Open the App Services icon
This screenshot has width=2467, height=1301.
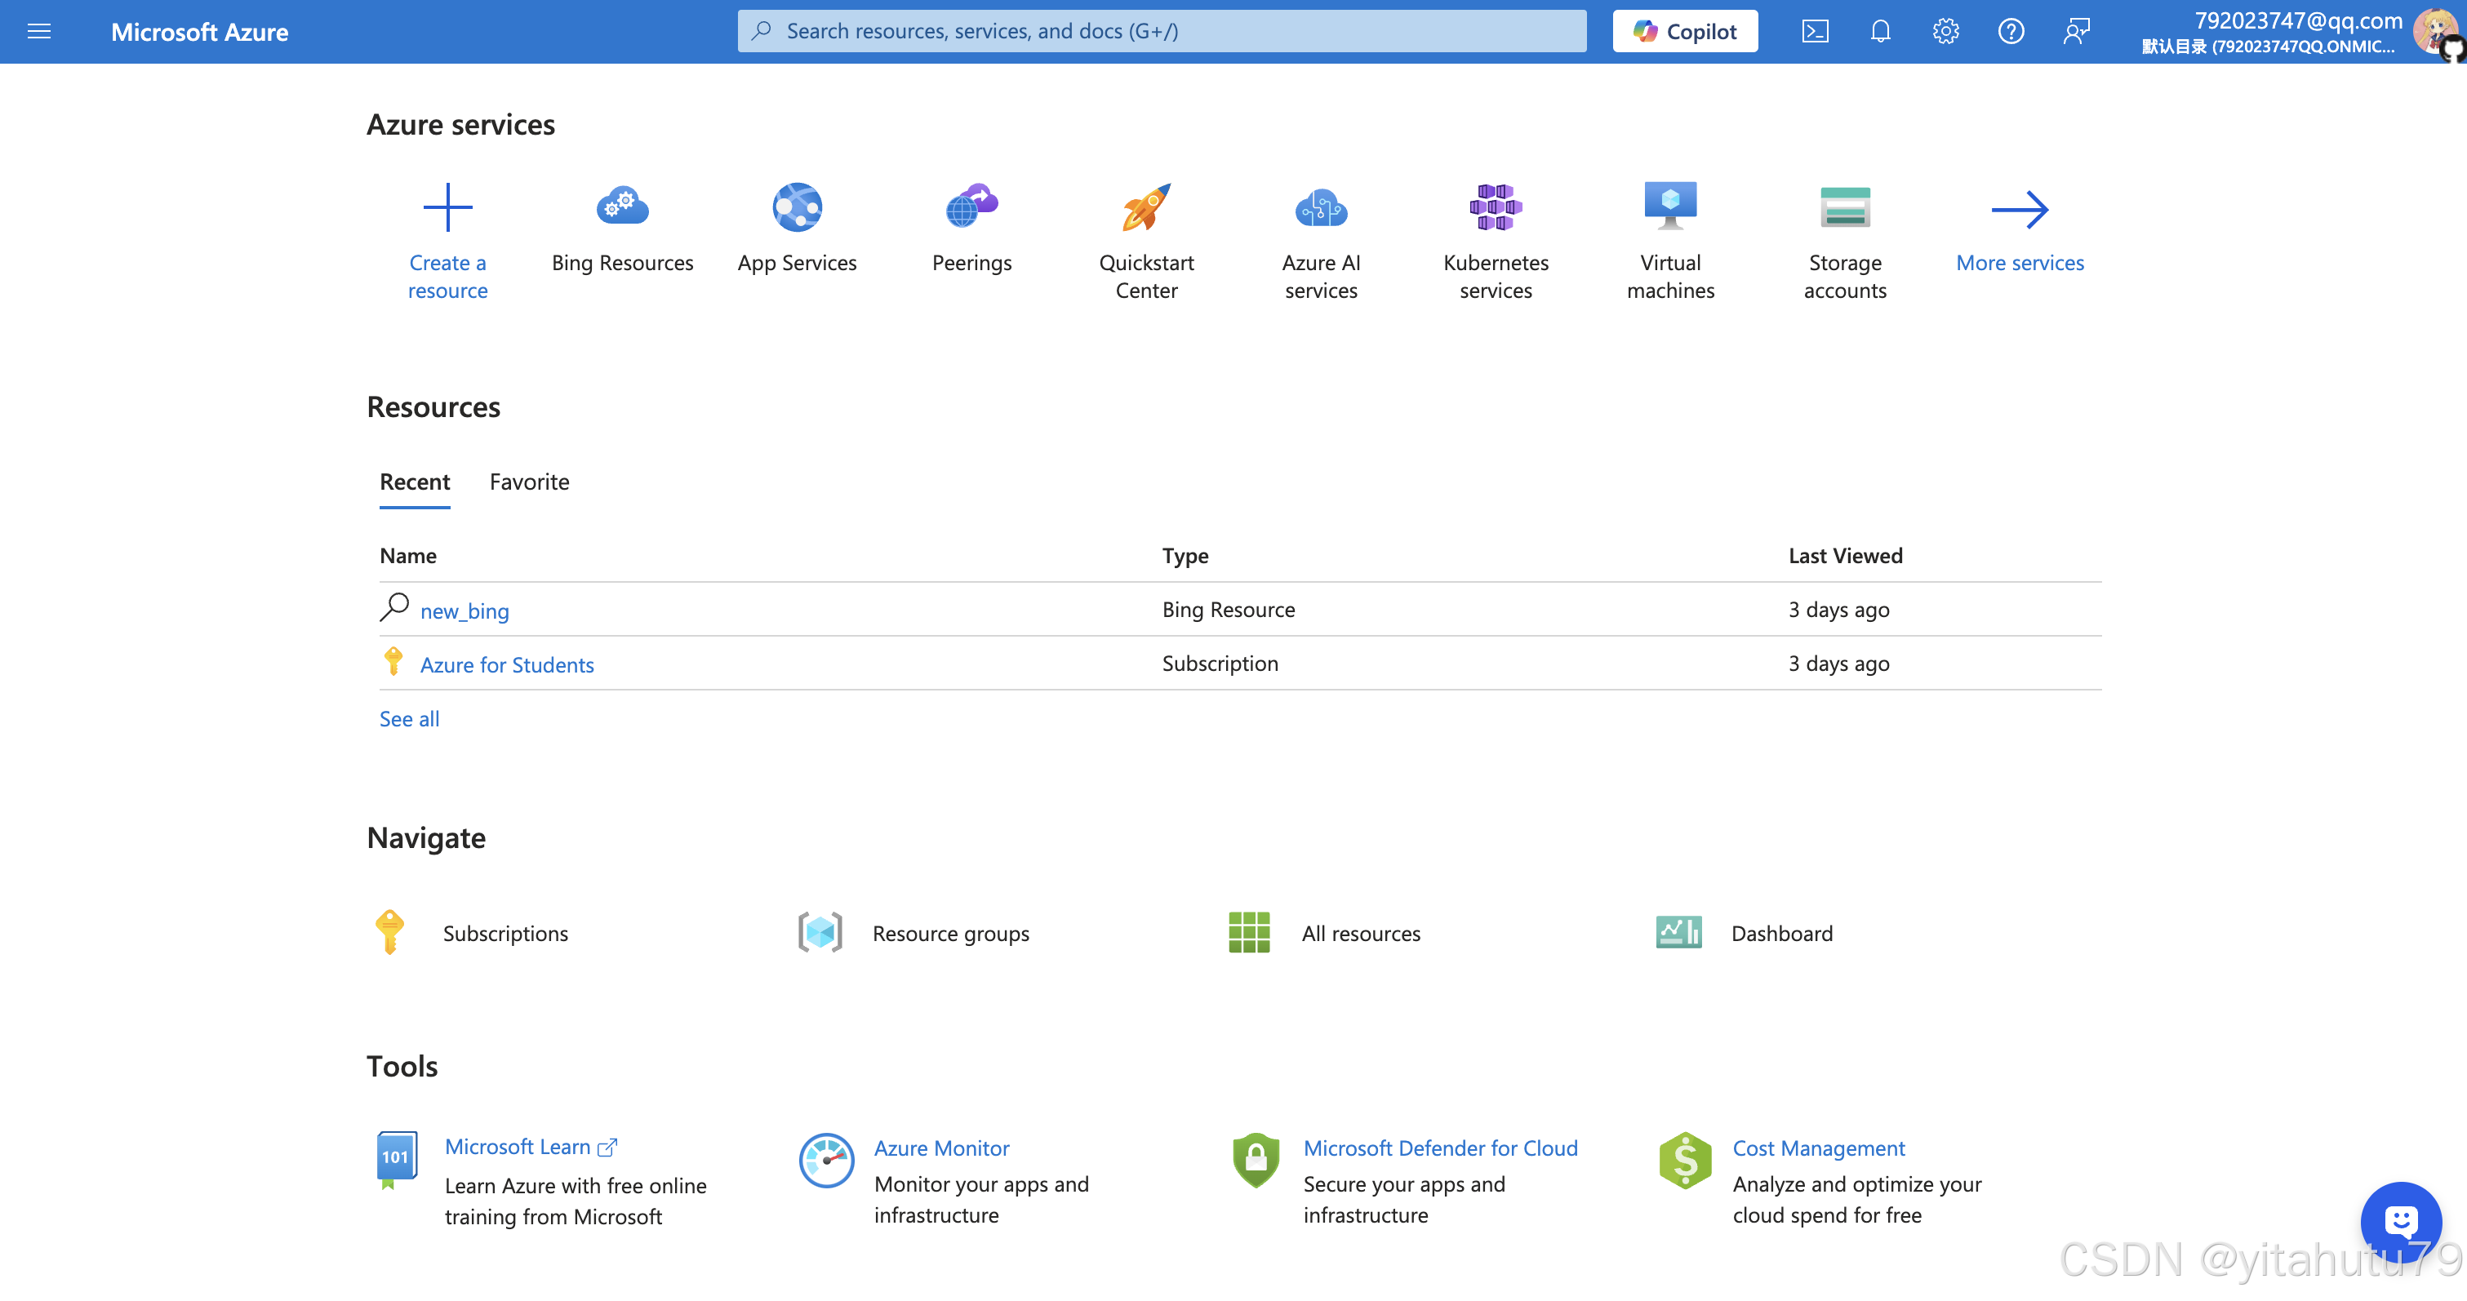[x=797, y=206]
